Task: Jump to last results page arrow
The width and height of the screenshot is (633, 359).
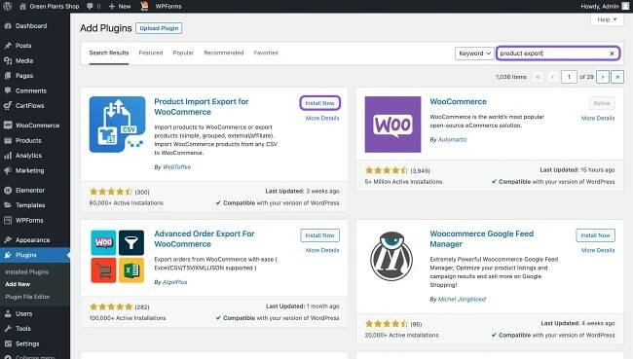Action: pos(617,77)
